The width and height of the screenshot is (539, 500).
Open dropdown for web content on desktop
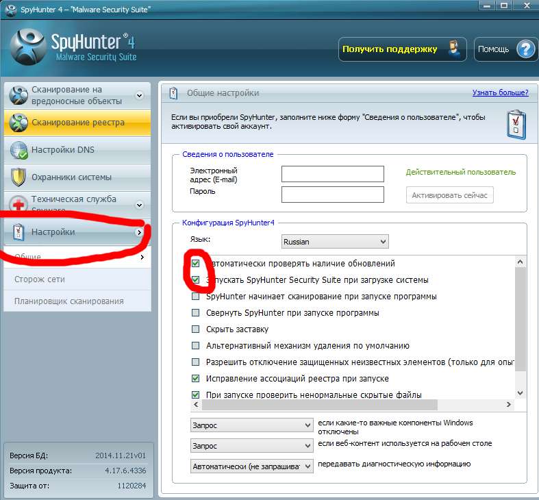(x=251, y=446)
